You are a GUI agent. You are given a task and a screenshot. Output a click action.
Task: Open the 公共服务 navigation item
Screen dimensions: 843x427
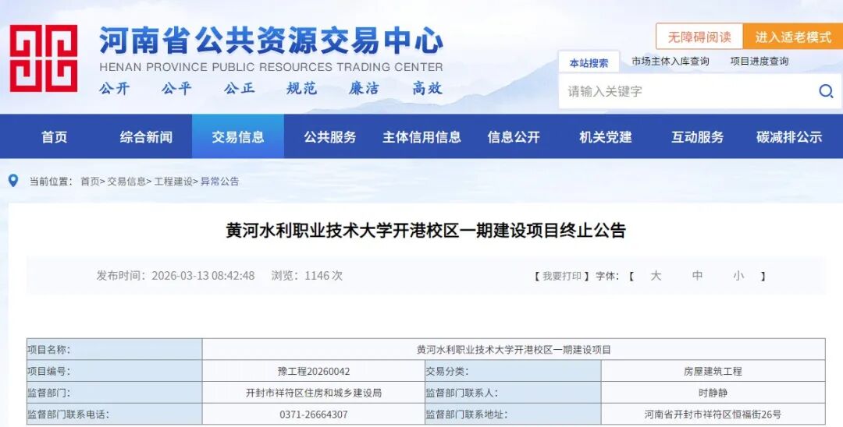tap(330, 137)
